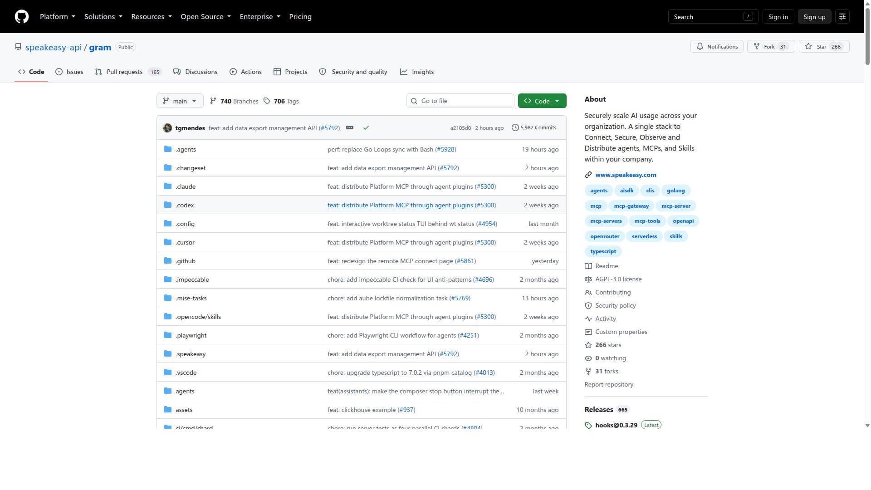Screen dimensions: 871x490
Task: Click the tag icon beside hooks@0.3.29
Action: [x=588, y=426]
